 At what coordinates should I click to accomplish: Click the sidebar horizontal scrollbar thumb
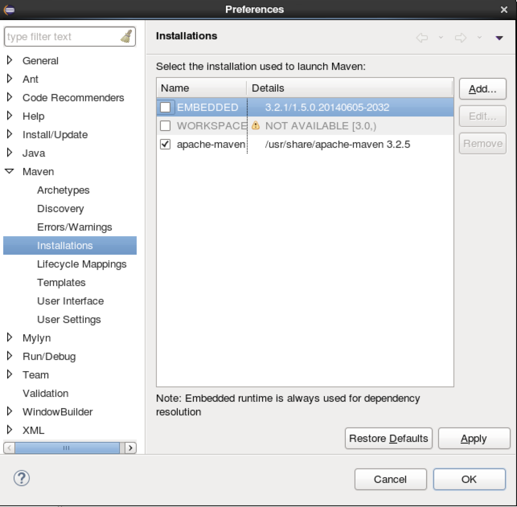67,448
